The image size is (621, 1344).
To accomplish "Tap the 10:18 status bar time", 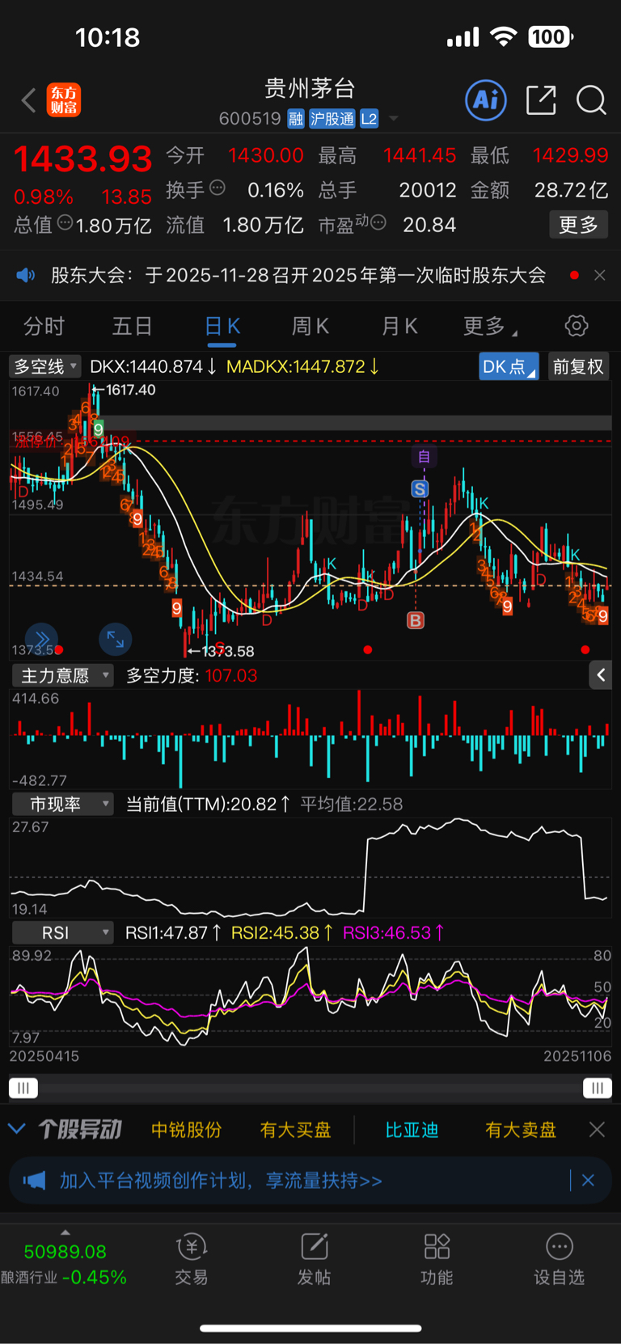I will [x=108, y=37].
